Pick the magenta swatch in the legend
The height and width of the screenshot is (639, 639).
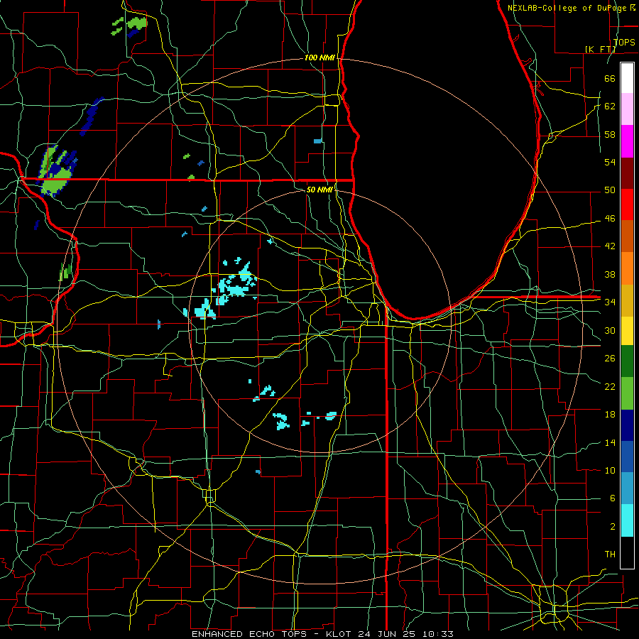point(627,141)
